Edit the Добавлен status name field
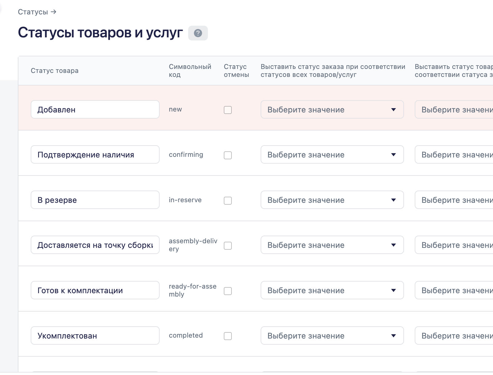Image resolution: width=493 pixels, height=375 pixels. pyautogui.click(x=95, y=110)
